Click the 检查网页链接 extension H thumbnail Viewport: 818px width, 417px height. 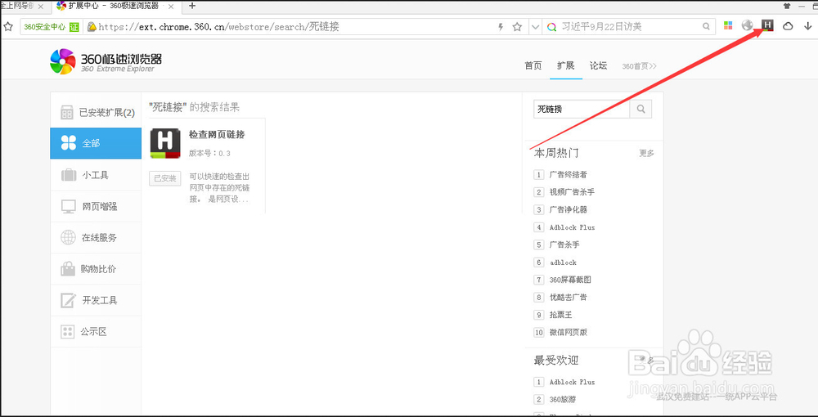[x=165, y=143]
